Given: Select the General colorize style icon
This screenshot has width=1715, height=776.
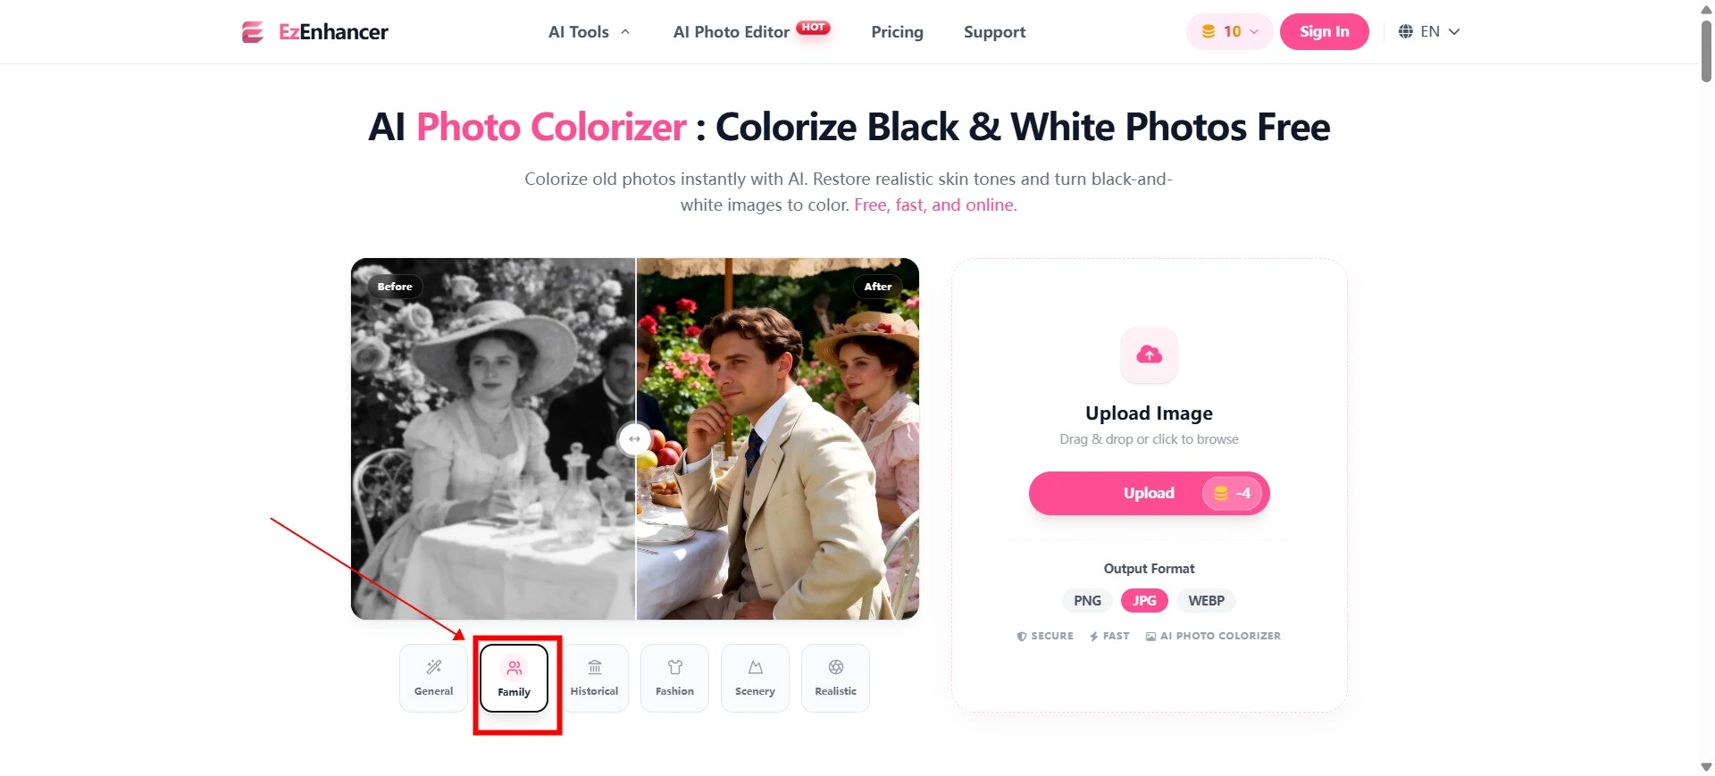Looking at the screenshot, I should [434, 667].
